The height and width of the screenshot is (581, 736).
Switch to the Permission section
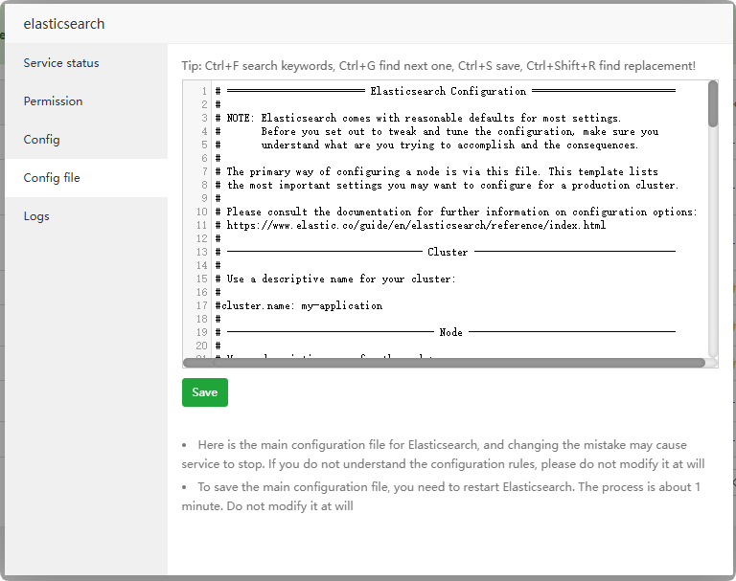coord(54,101)
